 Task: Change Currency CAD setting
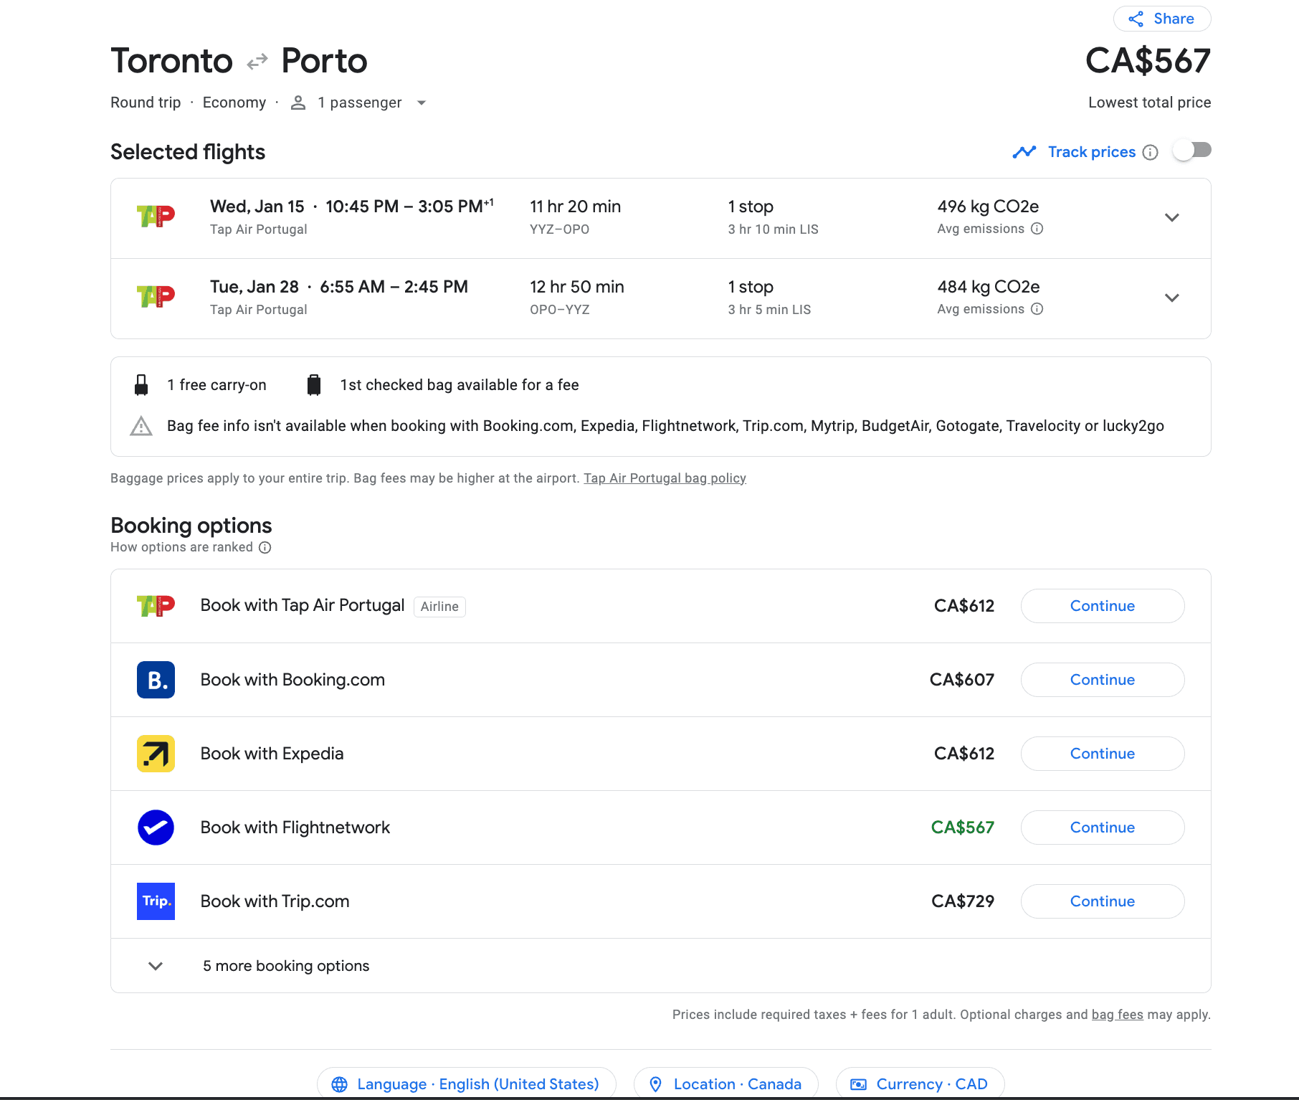[920, 1084]
